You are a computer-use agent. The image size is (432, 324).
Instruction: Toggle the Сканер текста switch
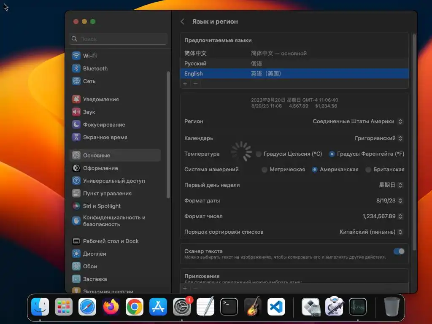(399, 251)
